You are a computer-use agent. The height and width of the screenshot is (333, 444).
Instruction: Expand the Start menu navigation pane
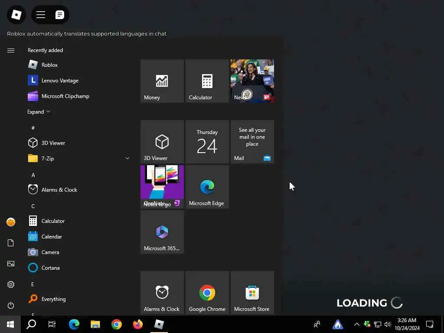pyautogui.click(x=11, y=50)
